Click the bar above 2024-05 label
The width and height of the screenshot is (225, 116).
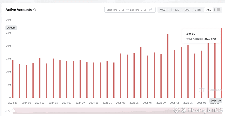coord(53,78)
